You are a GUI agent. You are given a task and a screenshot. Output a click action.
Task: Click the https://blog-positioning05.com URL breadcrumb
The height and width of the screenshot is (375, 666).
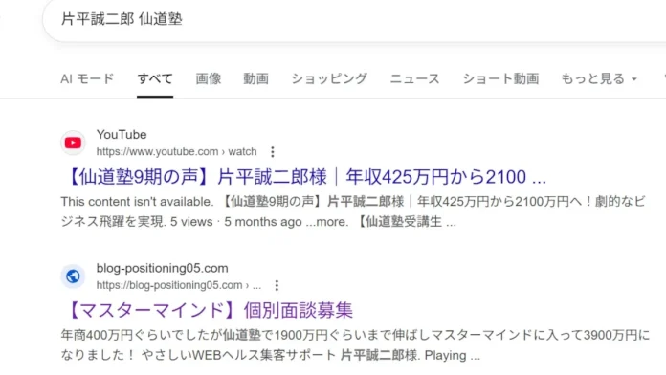coord(178,285)
